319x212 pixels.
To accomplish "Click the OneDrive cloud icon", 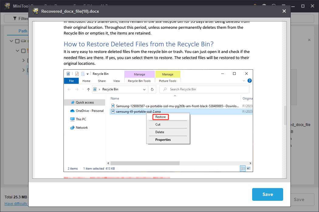I will click(x=72, y=111).
